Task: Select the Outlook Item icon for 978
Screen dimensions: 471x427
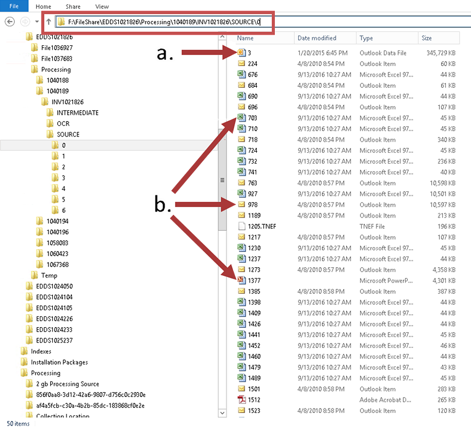Action: pos(241,205)
